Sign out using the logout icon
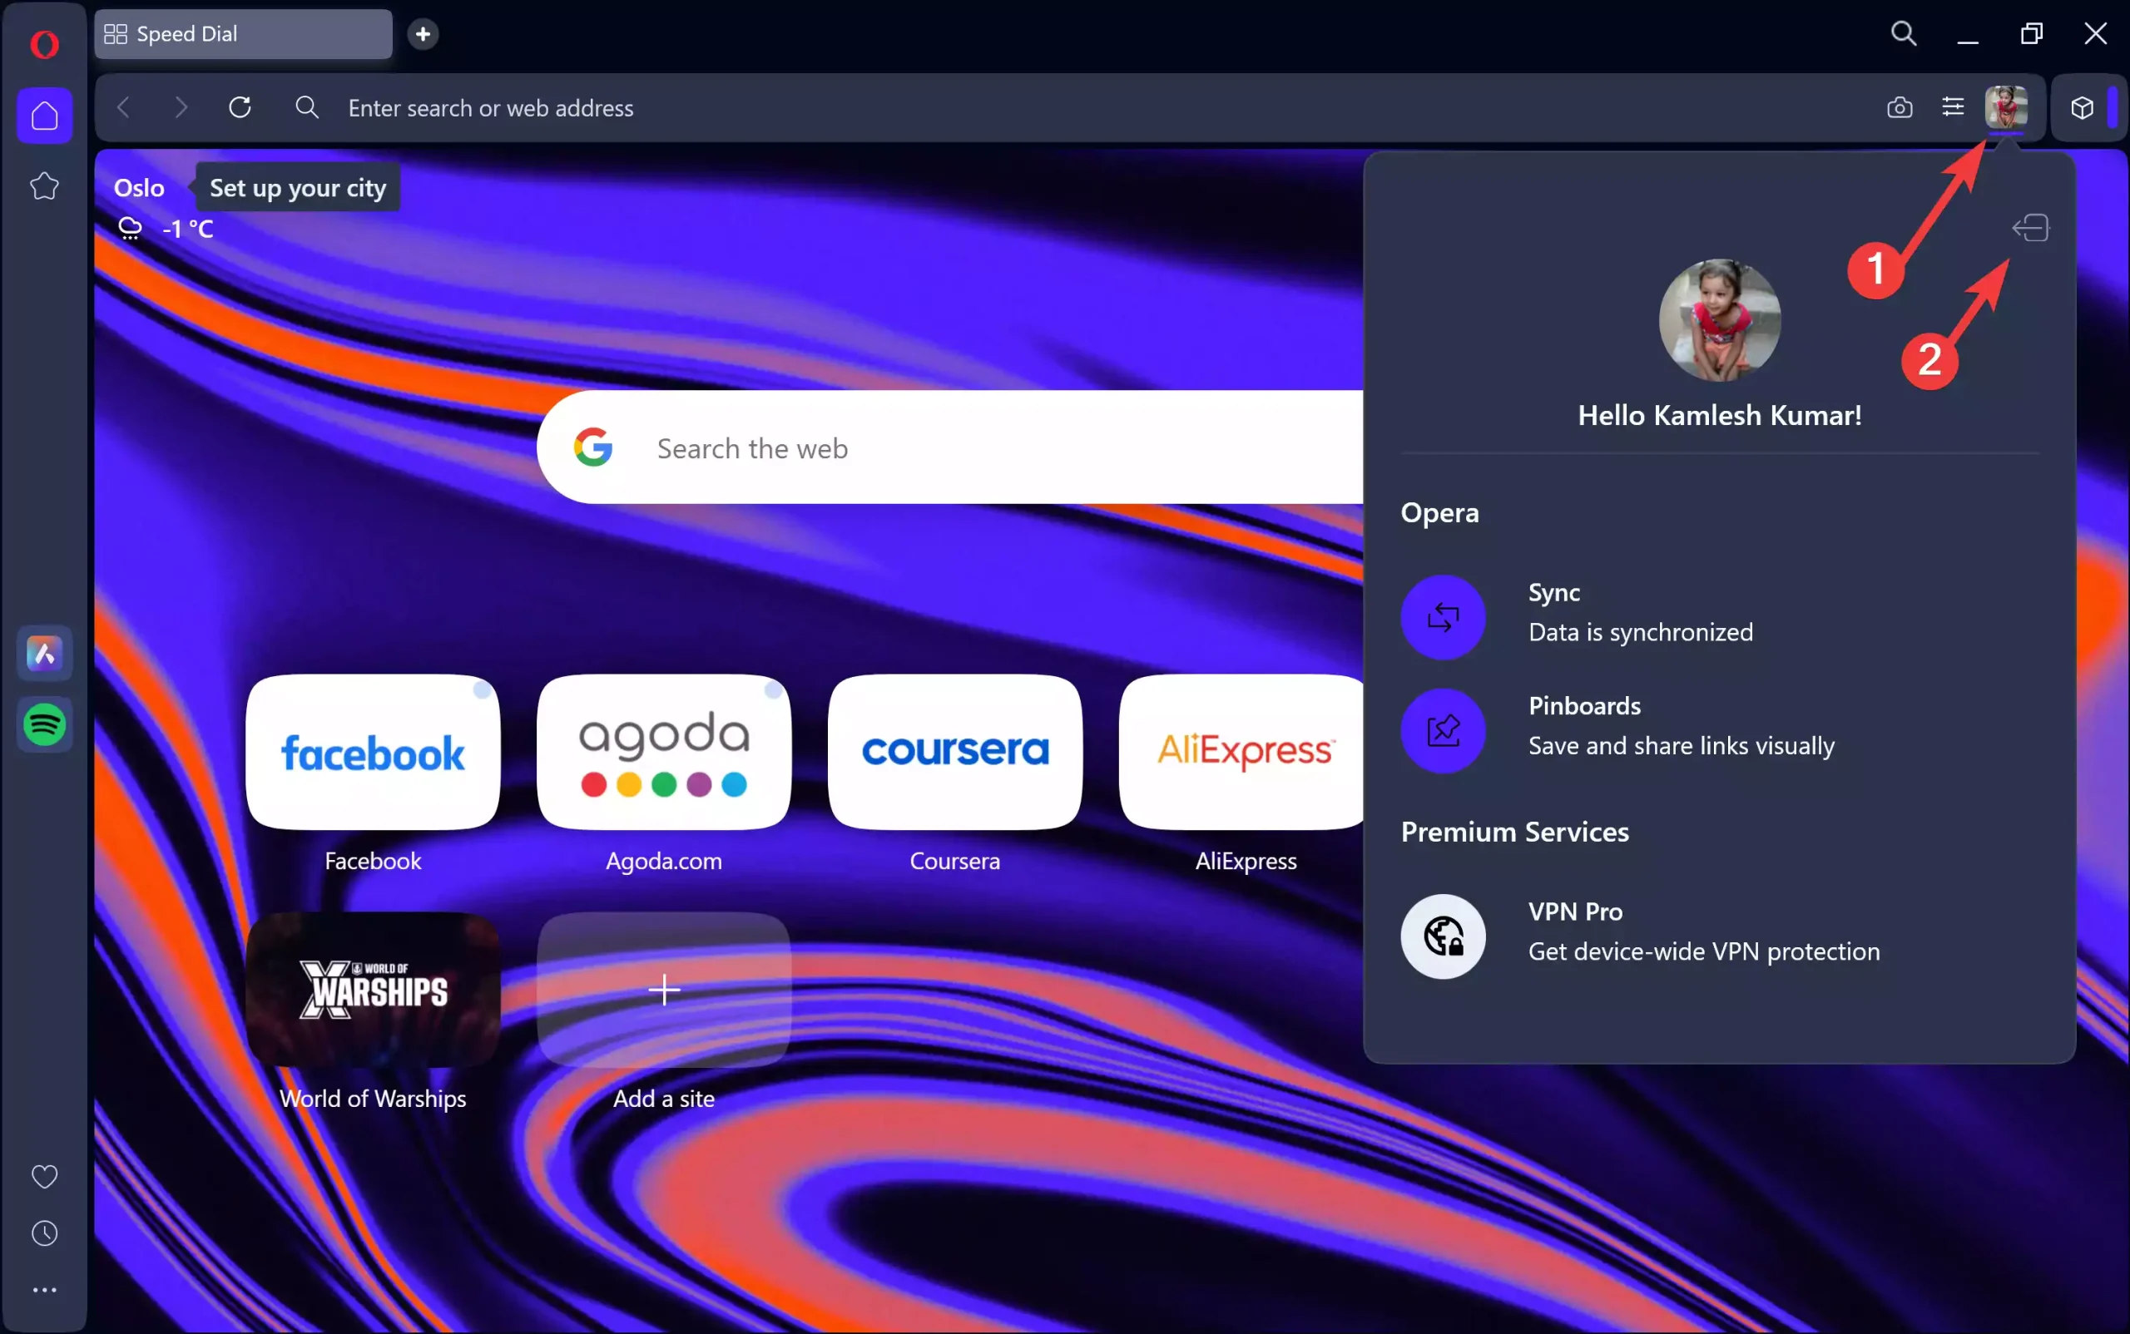This screenshot has width=2130, height=1334. tap(2029, 228)
